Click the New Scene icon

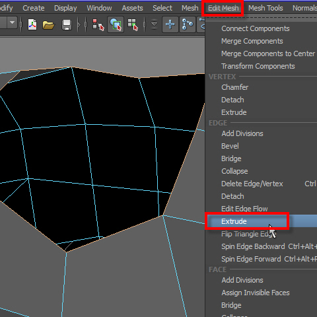point(32,24)
